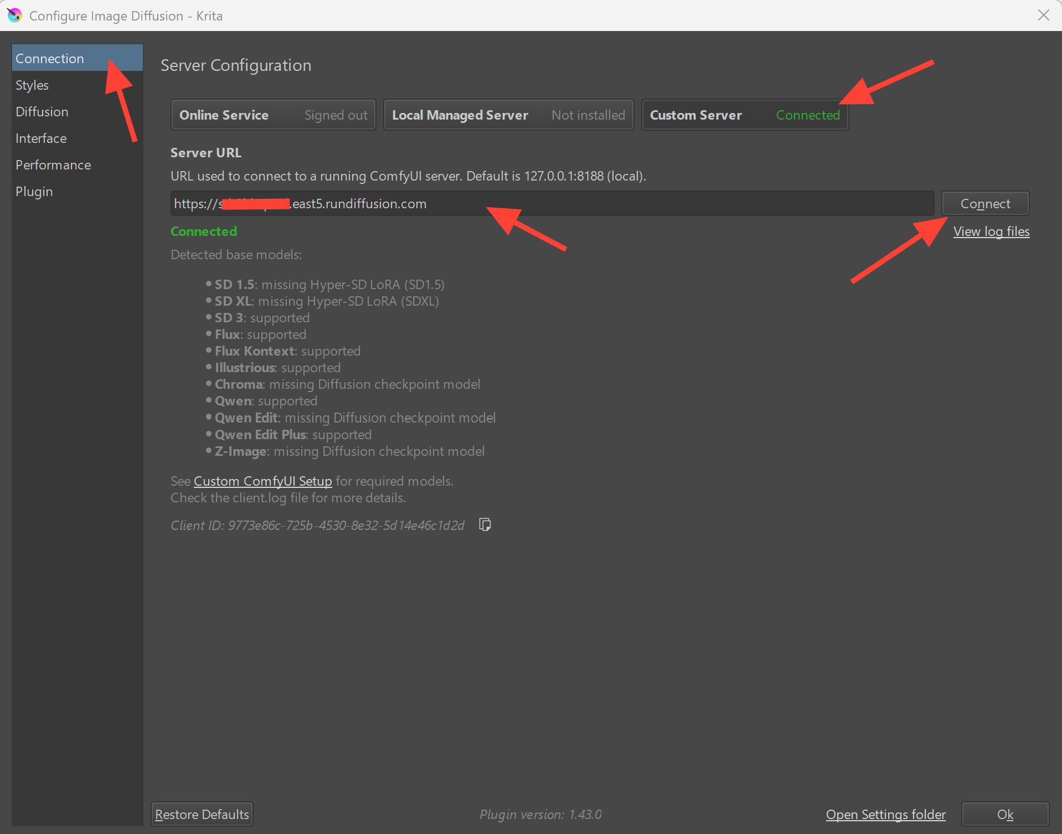
Task: Open the Styles settings page
Action: [x=32, y=85]
